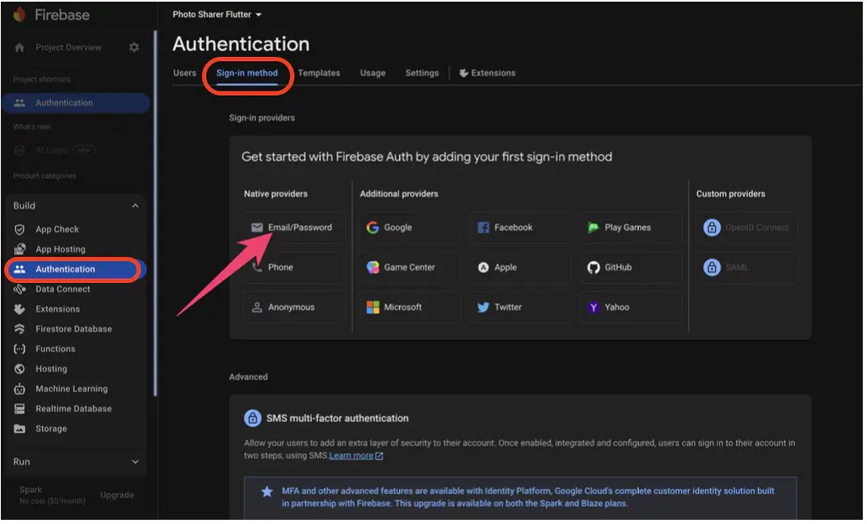The height and width of the screenshot is (524, 867).
Task: Select the Sign-in method tab
Action: [x=247, y=73]
